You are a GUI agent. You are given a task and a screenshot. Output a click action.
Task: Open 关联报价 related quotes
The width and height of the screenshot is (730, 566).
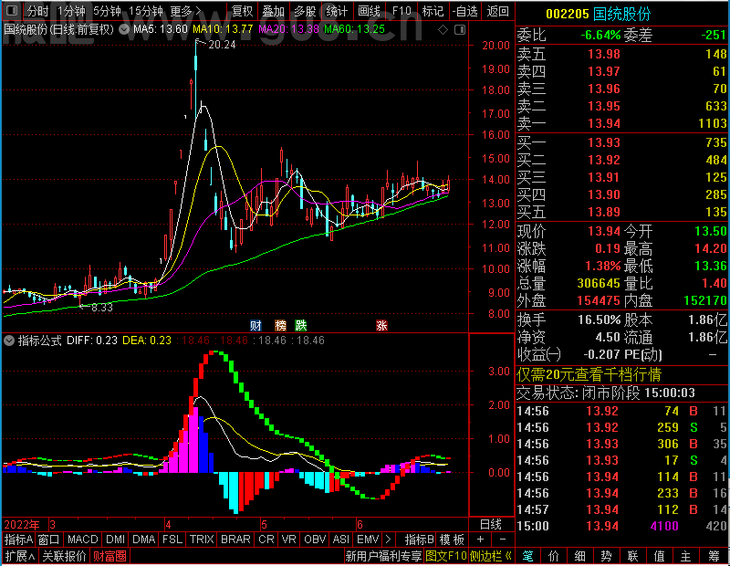point(64,556)
